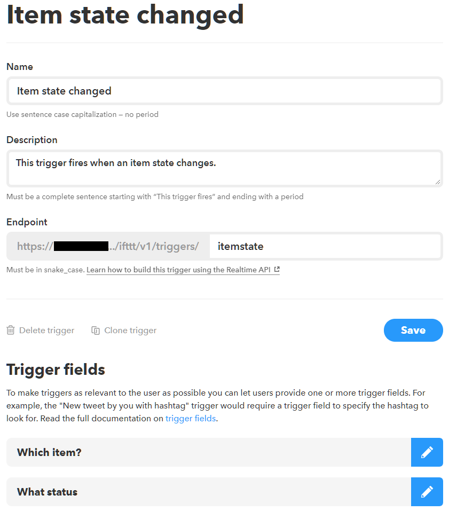The height and width of the screenshot is (511, 449).
Task: Click the endpoint field containing itemstate
Action: coord(325,246)
